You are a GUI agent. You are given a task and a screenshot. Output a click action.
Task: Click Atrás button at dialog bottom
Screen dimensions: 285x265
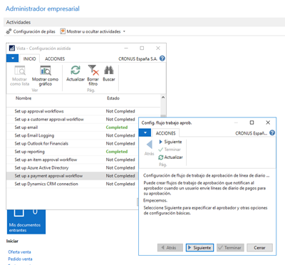click(x=170, y=248)
